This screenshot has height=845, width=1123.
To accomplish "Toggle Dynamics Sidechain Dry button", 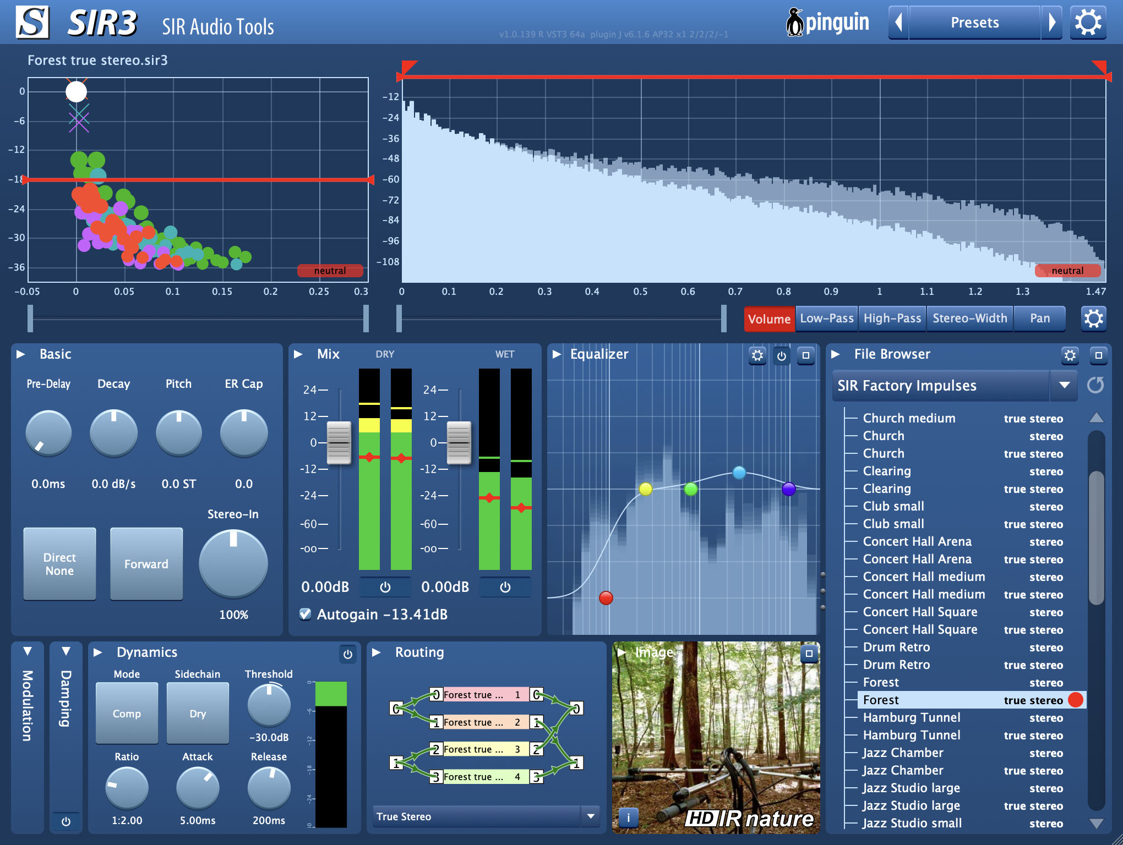I will coord(198,714).
